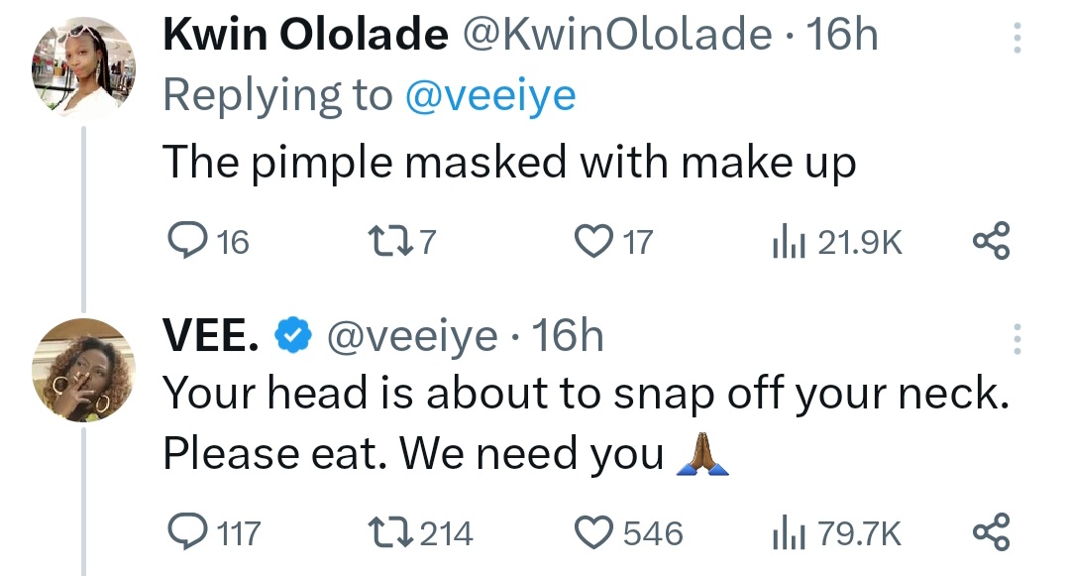Open more options for Kwin Ololade's tweet
The image size is (1070, 576).
(x=1016, y=40)
